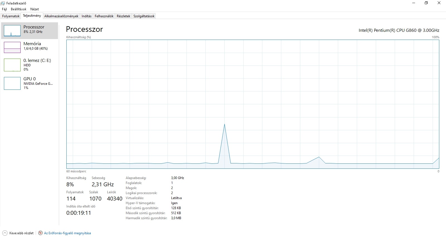Click the Letiltva Virtualizálás value
446x239 pixels.
click(176, 198)
